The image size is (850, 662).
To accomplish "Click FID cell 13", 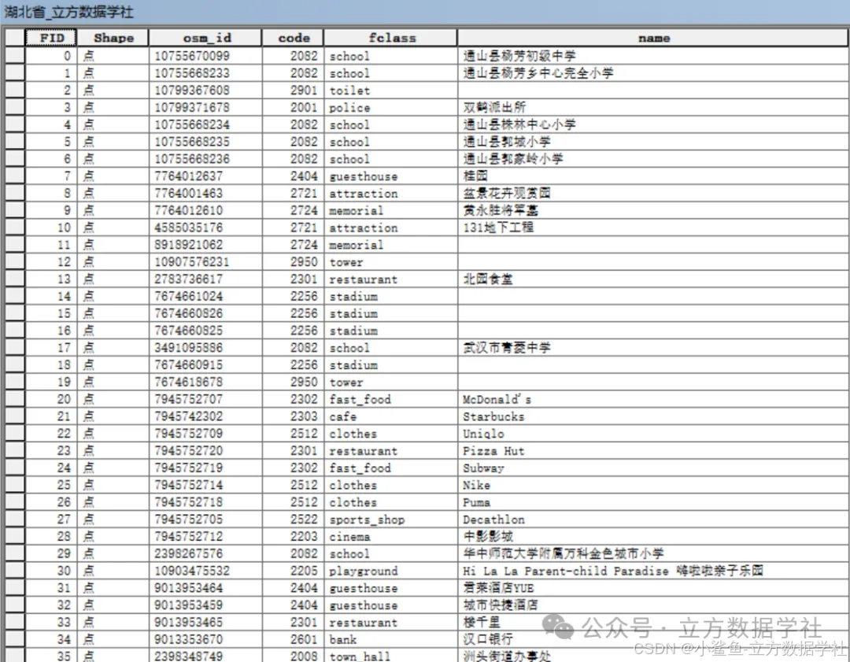I will [x=51, y=279].
